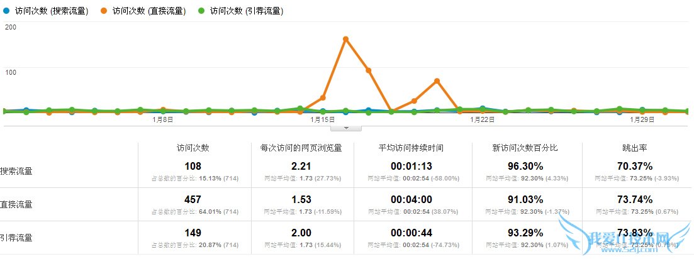
Task: Click pages per visit value 1.53
Action: pos(301,199)
